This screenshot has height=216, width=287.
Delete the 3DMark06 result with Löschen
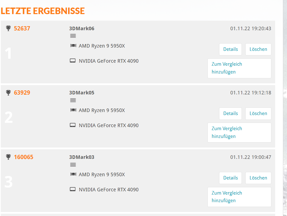[x=258, y=49]
